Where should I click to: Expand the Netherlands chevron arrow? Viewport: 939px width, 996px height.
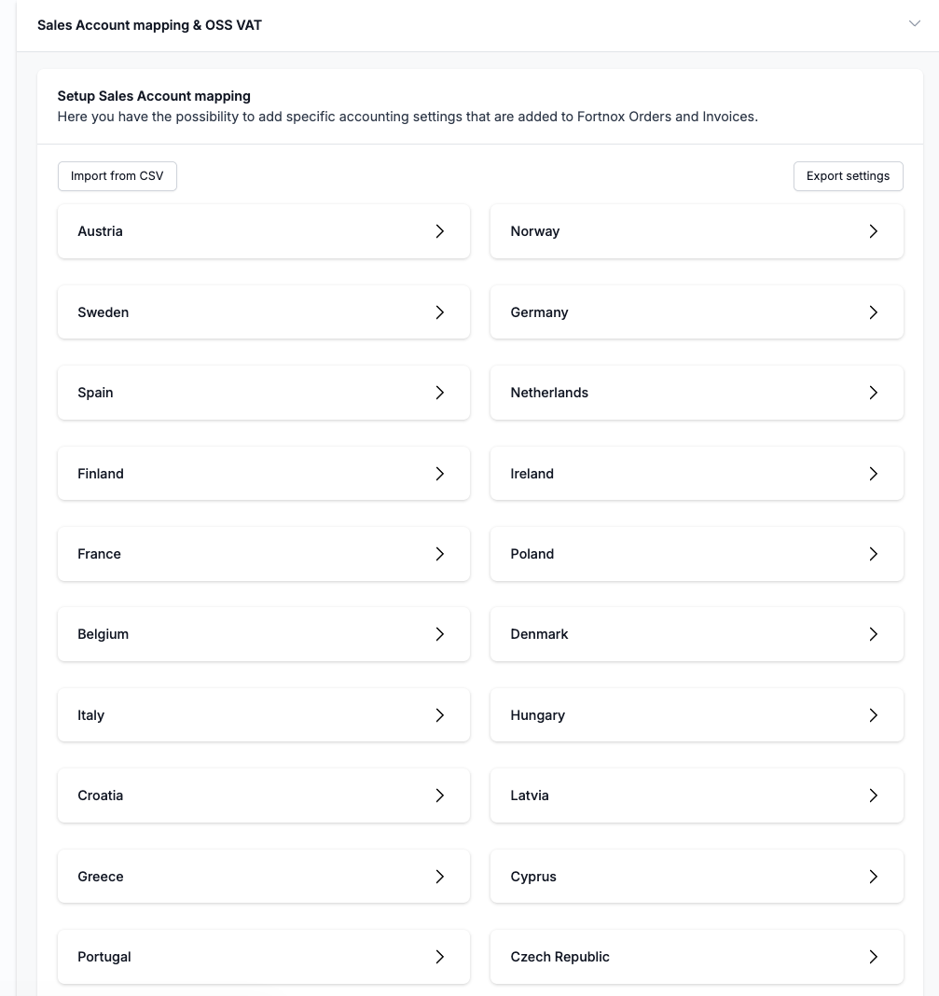tap(873, 393)
